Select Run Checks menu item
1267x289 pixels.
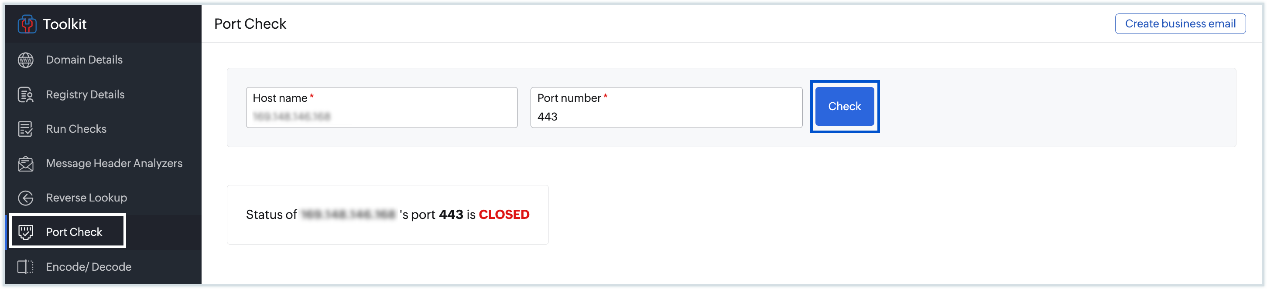click(x=76, y=129)
